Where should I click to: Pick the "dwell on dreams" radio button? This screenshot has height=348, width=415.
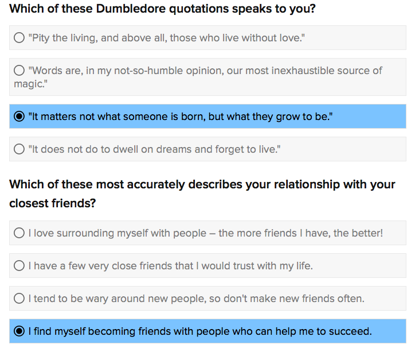tap(19, 149)
